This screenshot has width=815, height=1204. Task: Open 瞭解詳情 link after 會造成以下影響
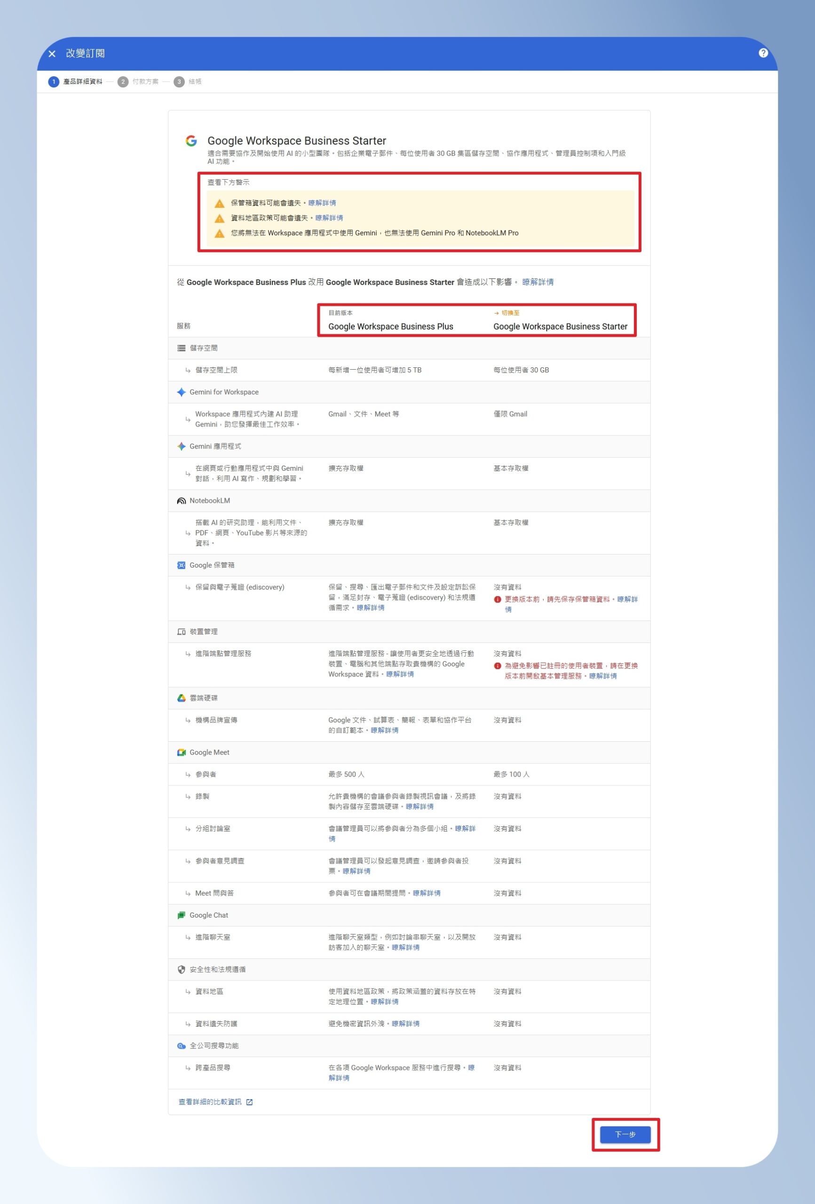tap(538, 282)
